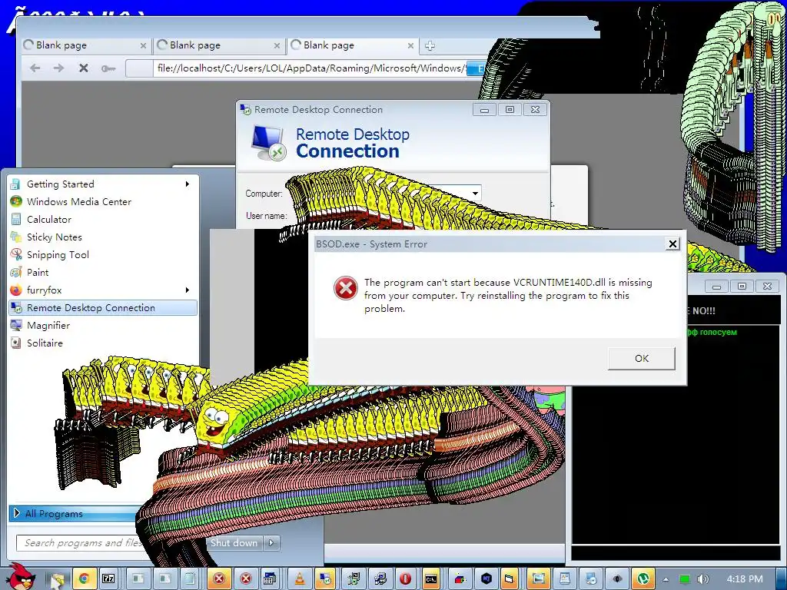Select the Remote Desktop taskbar icon
The height and width of the screenshot is (590, 787).
325,579
